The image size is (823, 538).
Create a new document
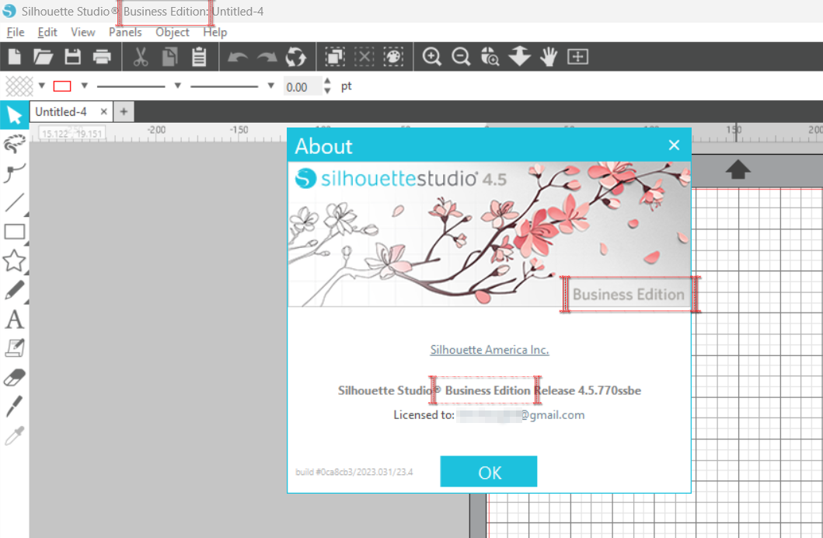point(15,56)
